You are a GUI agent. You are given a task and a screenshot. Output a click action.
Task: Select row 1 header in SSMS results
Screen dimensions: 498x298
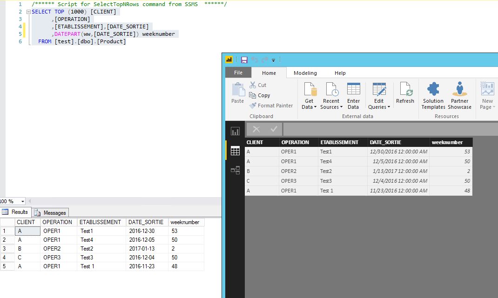[7, 231]
